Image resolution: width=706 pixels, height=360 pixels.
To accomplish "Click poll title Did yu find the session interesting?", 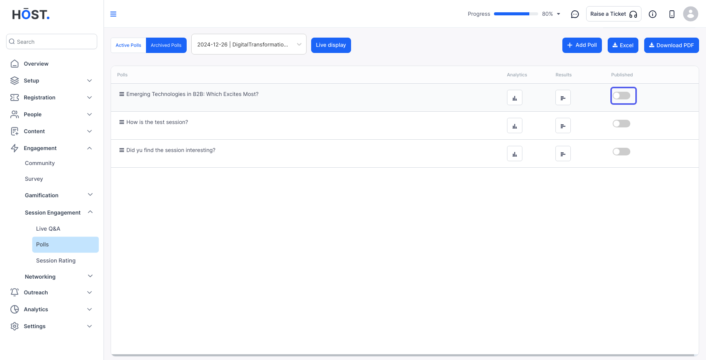I will click(x=171, y=150).
